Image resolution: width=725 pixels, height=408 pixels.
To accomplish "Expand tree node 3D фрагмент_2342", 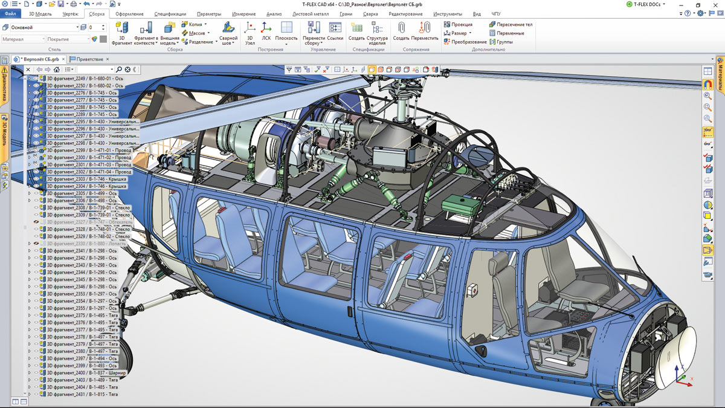I will pos(30,258).
